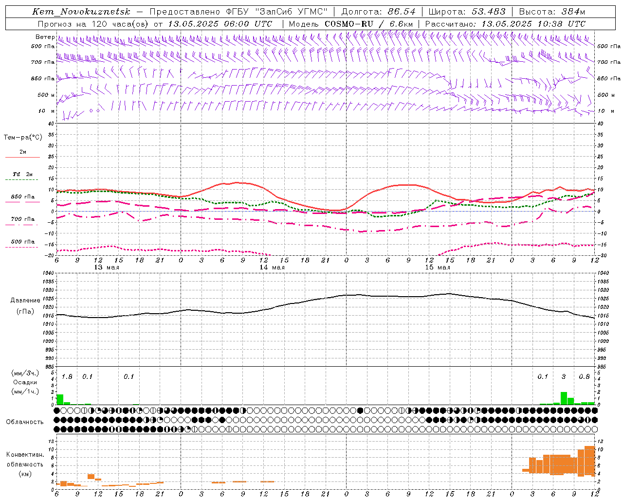Click 'Модель COSMO-RU / 6.6км' model label
This screenshot has width=623, height=498.
(351, 24)
